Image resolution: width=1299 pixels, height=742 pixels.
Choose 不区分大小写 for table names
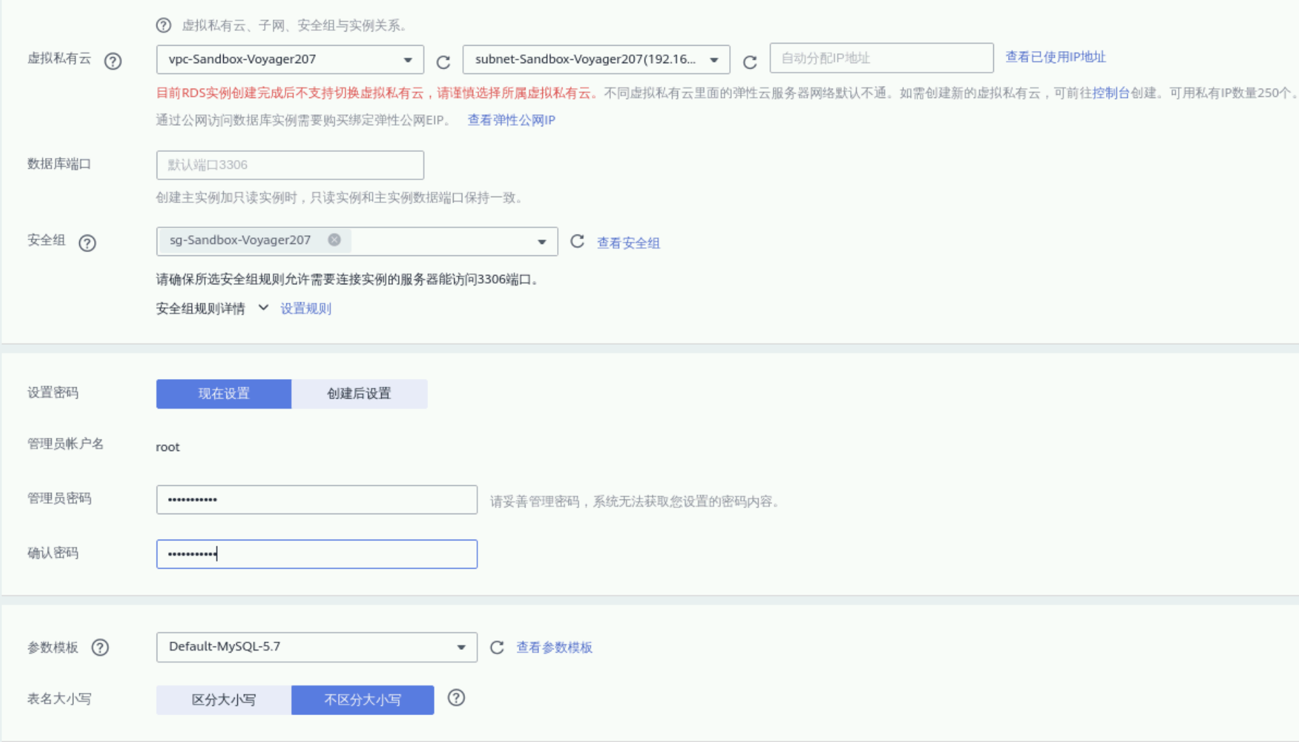tap(362, 700)
